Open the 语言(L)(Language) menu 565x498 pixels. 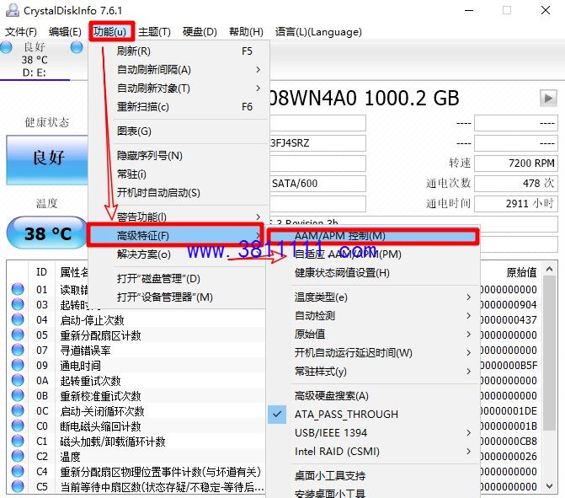point(318,32)
